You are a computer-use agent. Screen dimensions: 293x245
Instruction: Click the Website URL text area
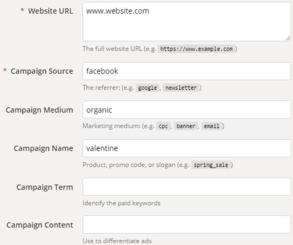click(187, 22)
